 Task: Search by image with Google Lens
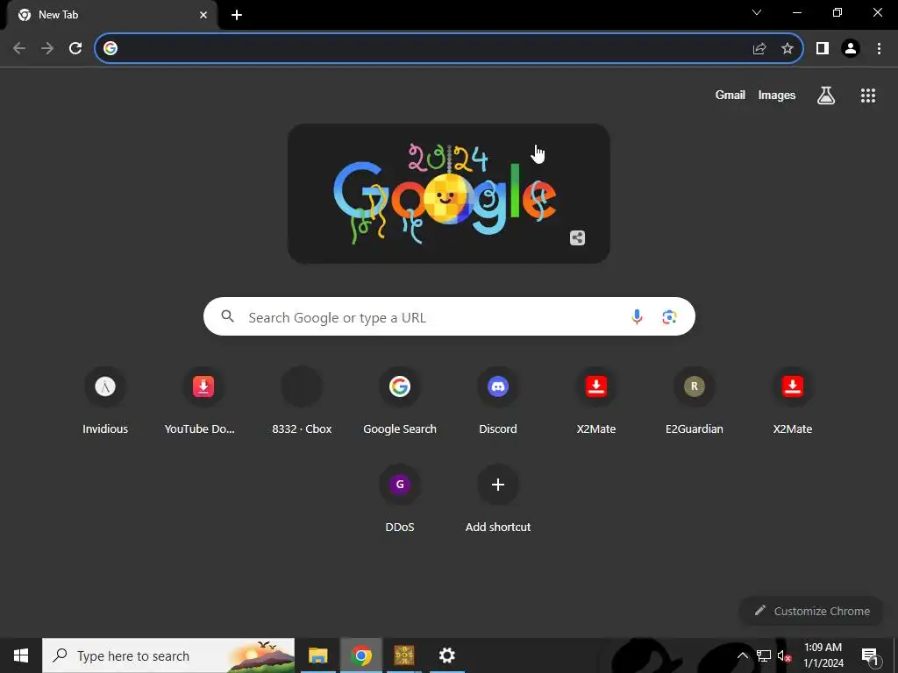tap(669, 316)
